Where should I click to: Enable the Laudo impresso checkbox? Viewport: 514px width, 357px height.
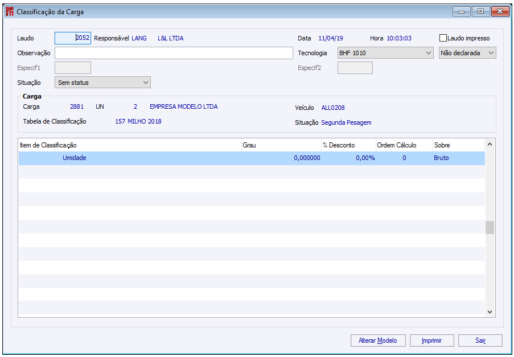pos(443,38)
